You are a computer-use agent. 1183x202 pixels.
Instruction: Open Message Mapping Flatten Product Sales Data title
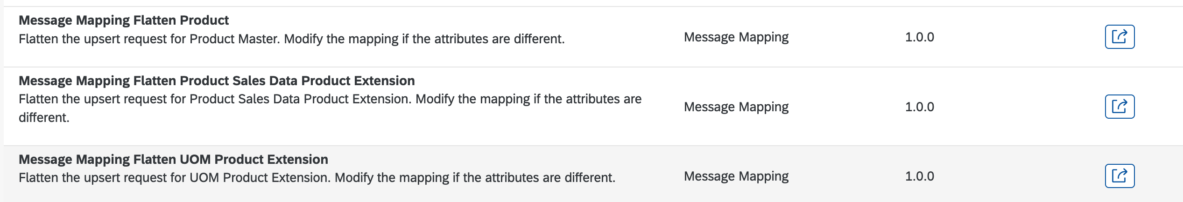point(217,81)
